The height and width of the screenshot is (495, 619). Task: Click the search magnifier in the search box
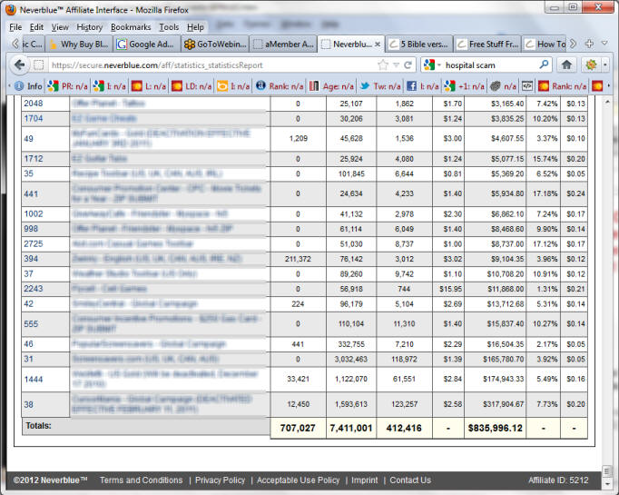(544, 64)
